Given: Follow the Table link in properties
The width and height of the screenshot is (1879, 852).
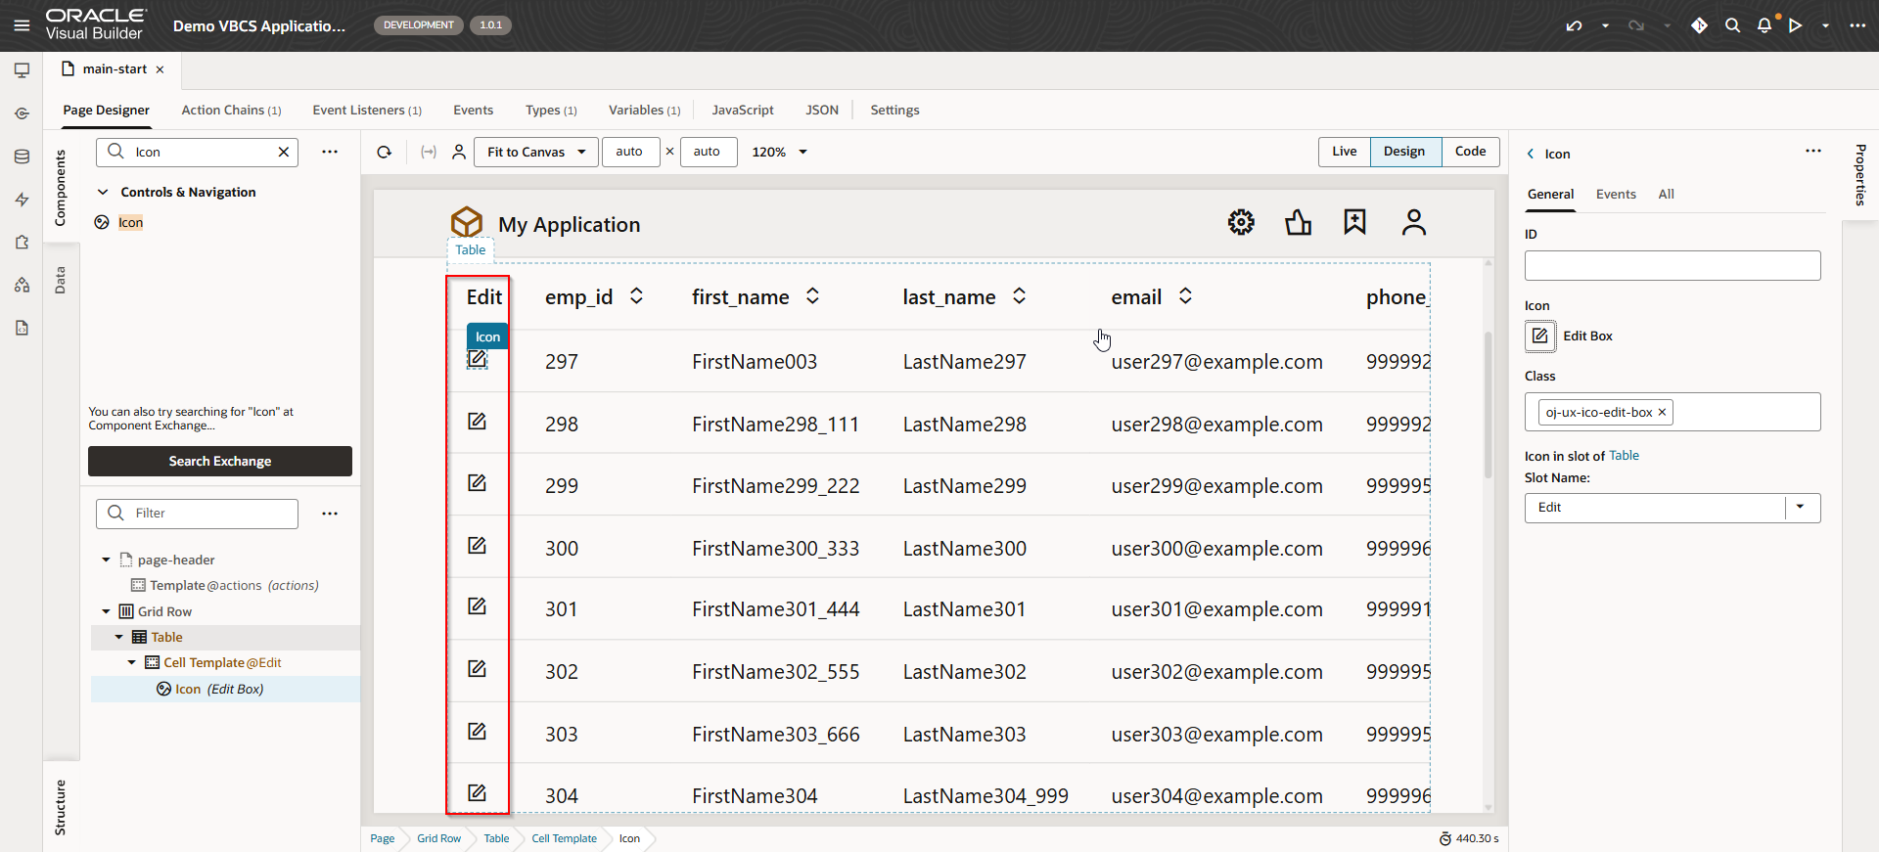Looking at the screenshot, I should pos(1624,456).
